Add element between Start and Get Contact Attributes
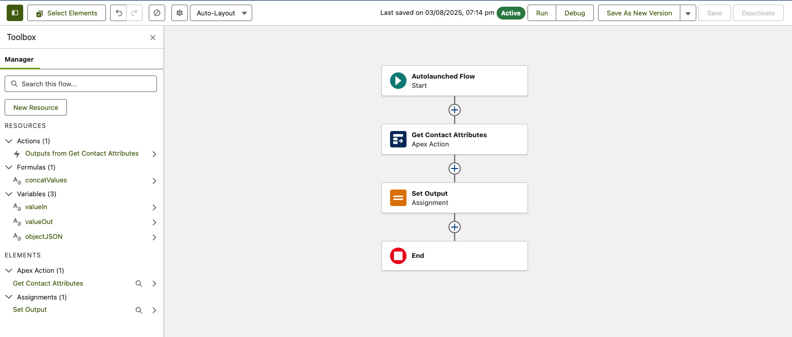The width and height of the screenshot is (792, 337). pos(454,110)
